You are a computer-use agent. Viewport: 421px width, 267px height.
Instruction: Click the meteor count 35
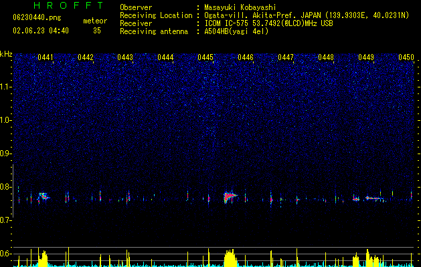97,31
